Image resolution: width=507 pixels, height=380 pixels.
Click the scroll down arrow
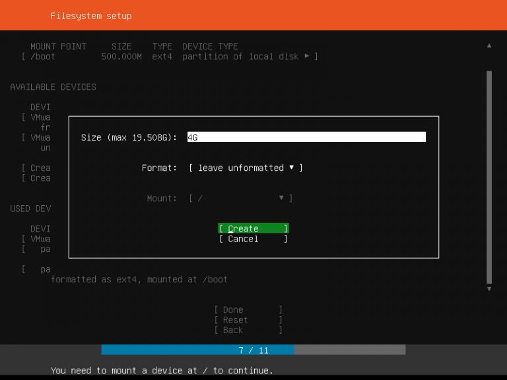point(489,289)
